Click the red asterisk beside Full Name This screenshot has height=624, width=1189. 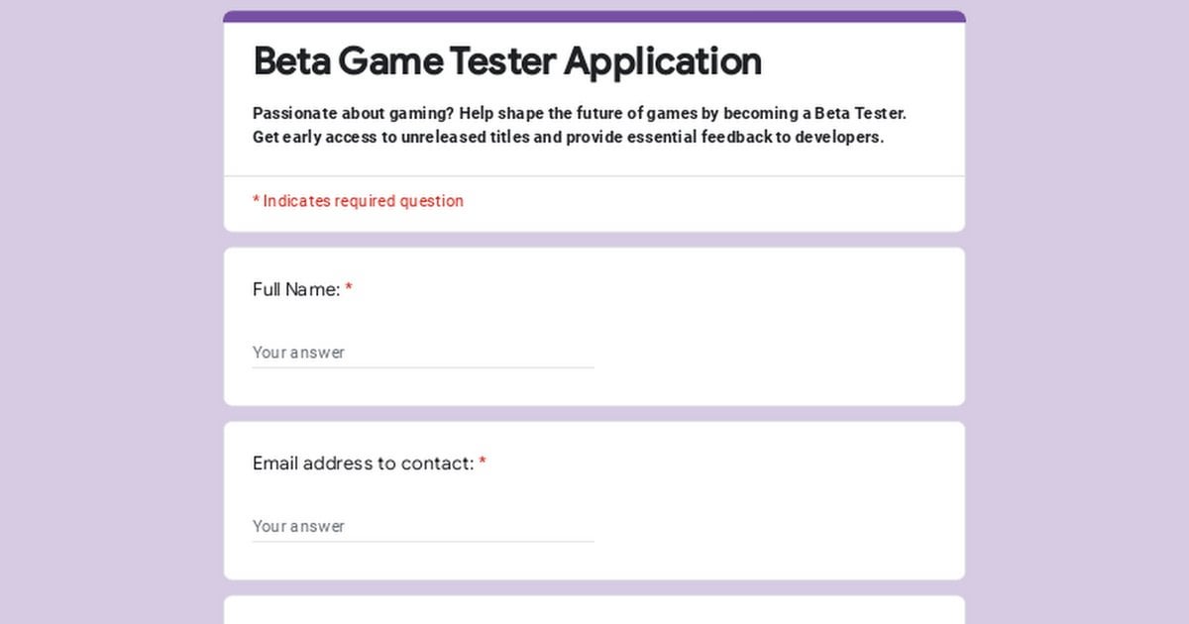(349, 288)
